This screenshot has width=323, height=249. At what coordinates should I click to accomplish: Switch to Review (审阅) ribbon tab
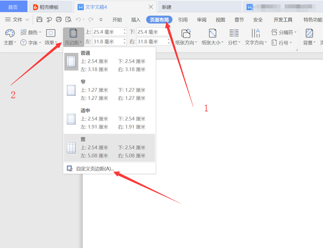click(x=201, y=19)
